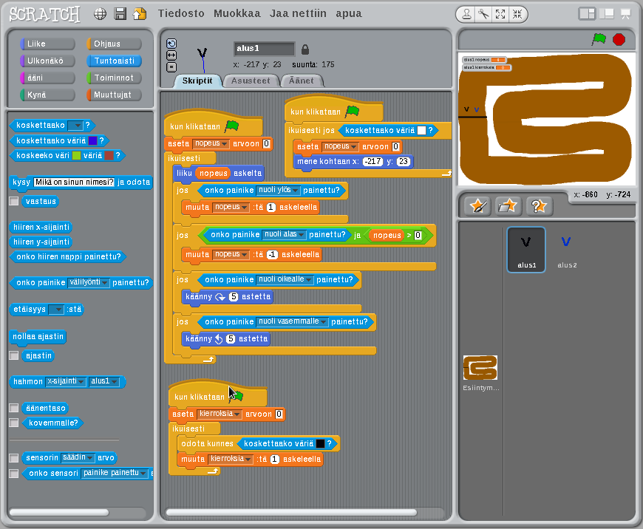Image resolution: width=643 pixels, height=529 pixels.
Task: Open nuoli alas key dropdown in script
Action: (x=285, y=234)
